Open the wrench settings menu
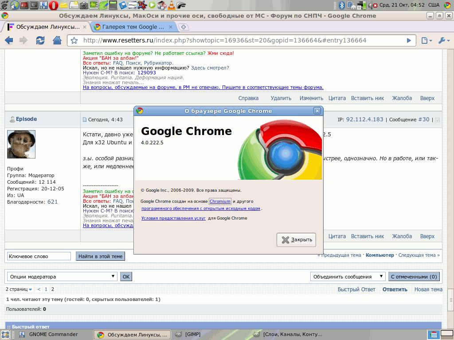The width and height of the screenshot is (454, 340). coord(444,40)
